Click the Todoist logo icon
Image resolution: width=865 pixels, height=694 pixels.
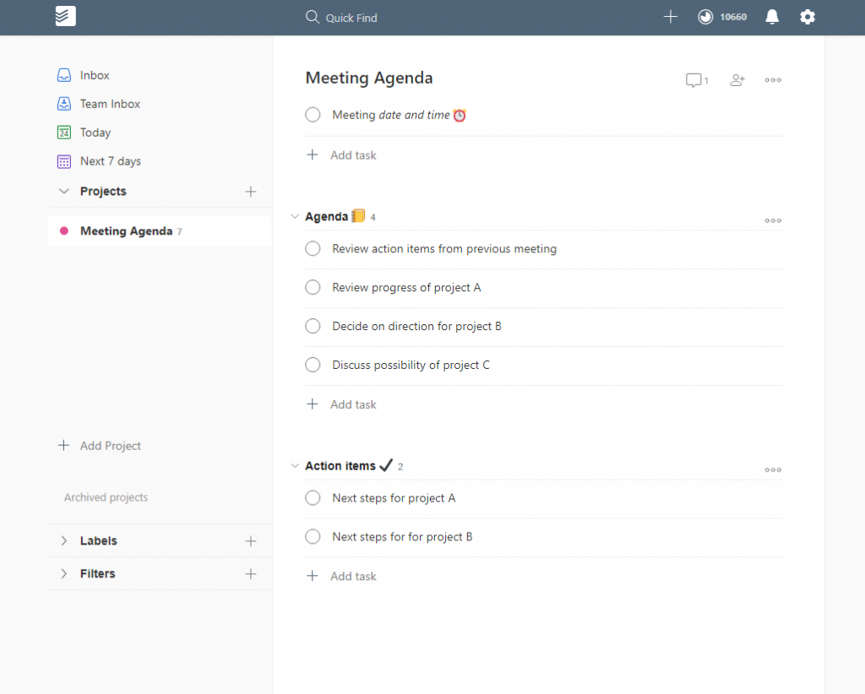coord(65,16)
